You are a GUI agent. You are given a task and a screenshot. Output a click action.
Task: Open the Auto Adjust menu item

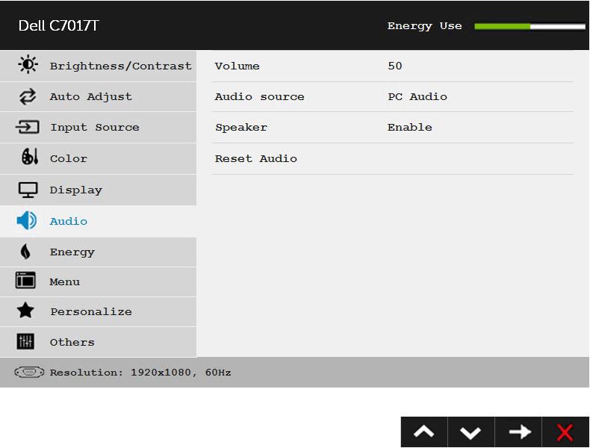tap(98, 96)
